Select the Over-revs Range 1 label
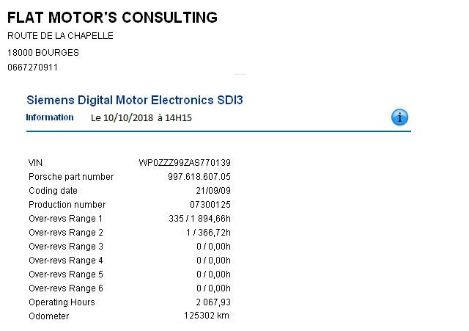Viewport: 469px width, 331px height. click(66, 219)
